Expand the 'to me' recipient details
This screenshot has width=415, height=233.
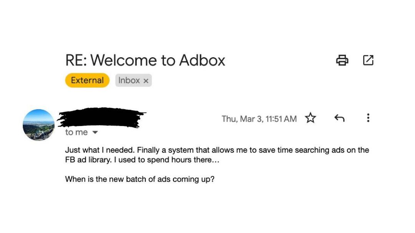coord(81,132)
